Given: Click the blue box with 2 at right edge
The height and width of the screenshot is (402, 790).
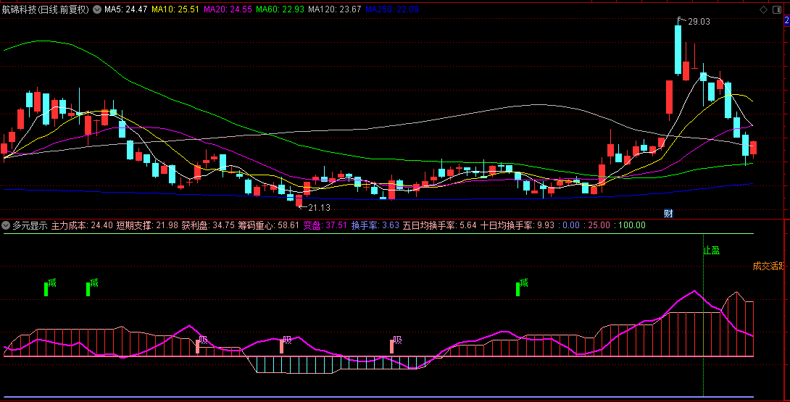Looking at the screenshot, I should coord(786,21).
